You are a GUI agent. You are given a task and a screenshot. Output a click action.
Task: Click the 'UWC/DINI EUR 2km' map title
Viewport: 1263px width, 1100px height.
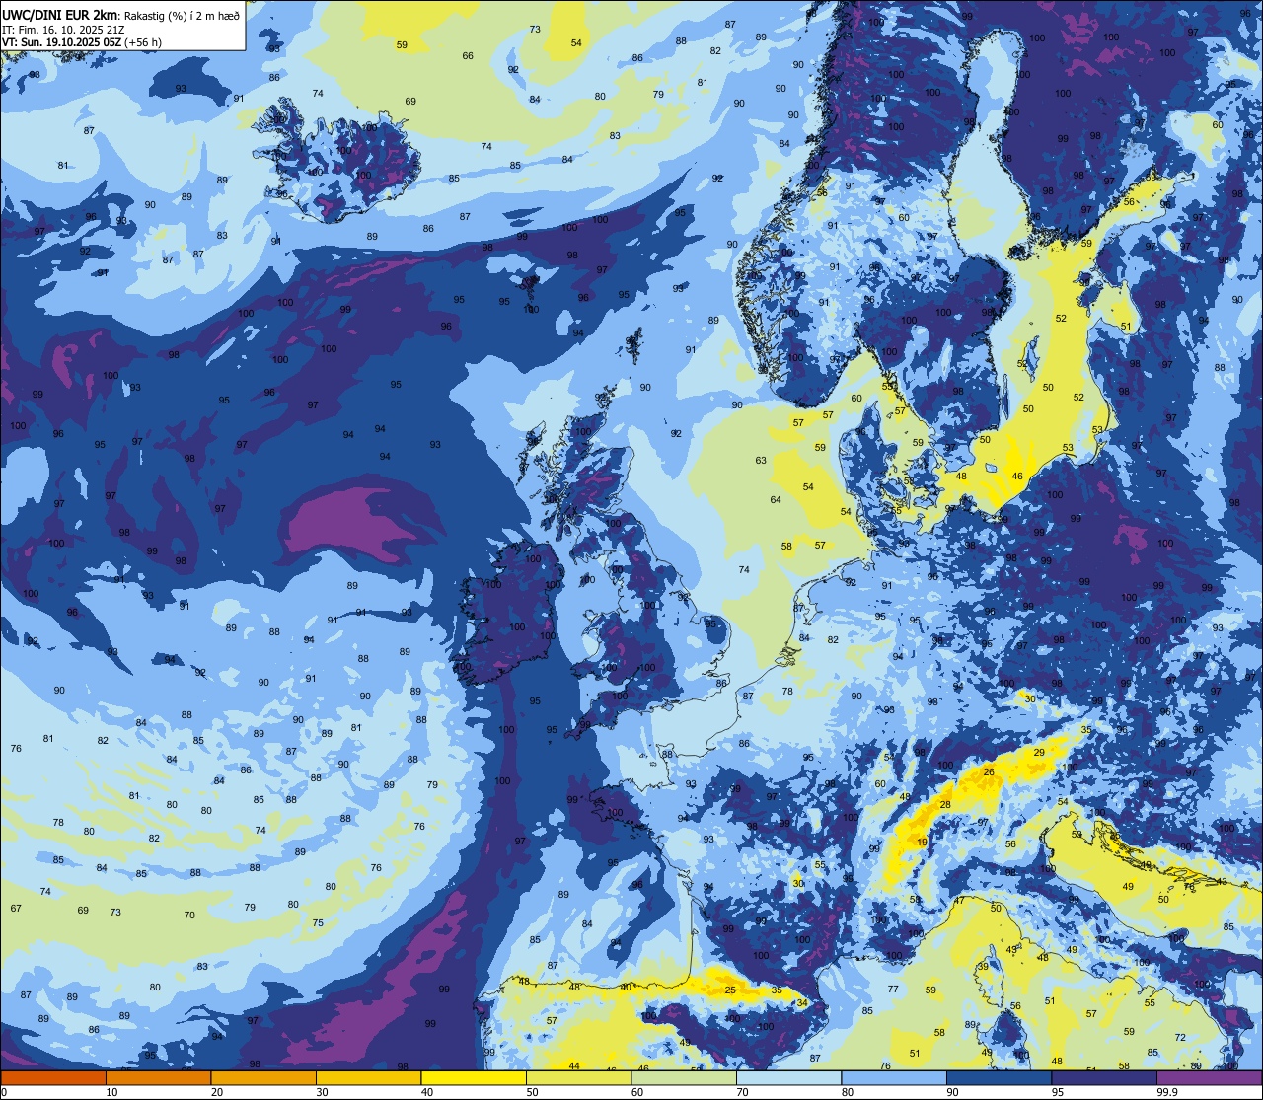pos(60,15)
